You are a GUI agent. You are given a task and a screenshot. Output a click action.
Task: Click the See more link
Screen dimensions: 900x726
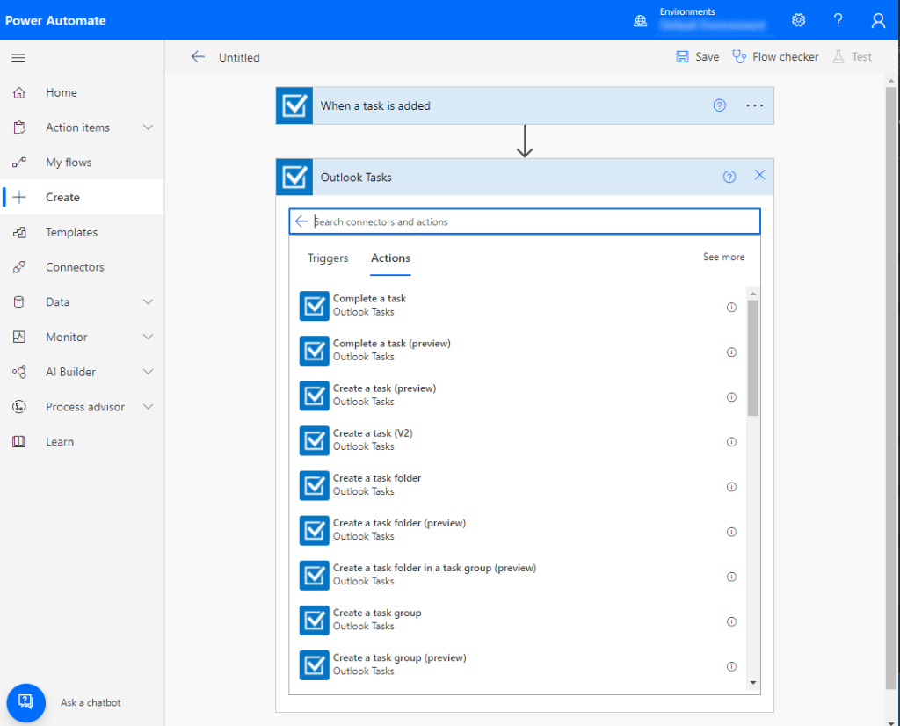(723, 257)
